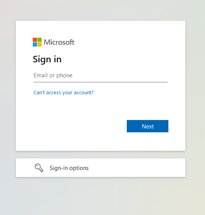
Task: Click the Sign in heading
Action: pos(47,60)
